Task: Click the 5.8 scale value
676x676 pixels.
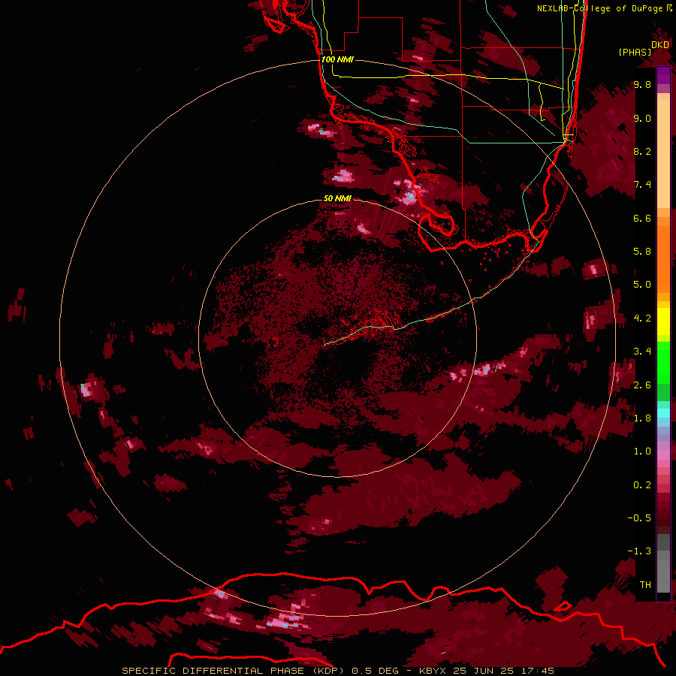Action: [642, 252]
